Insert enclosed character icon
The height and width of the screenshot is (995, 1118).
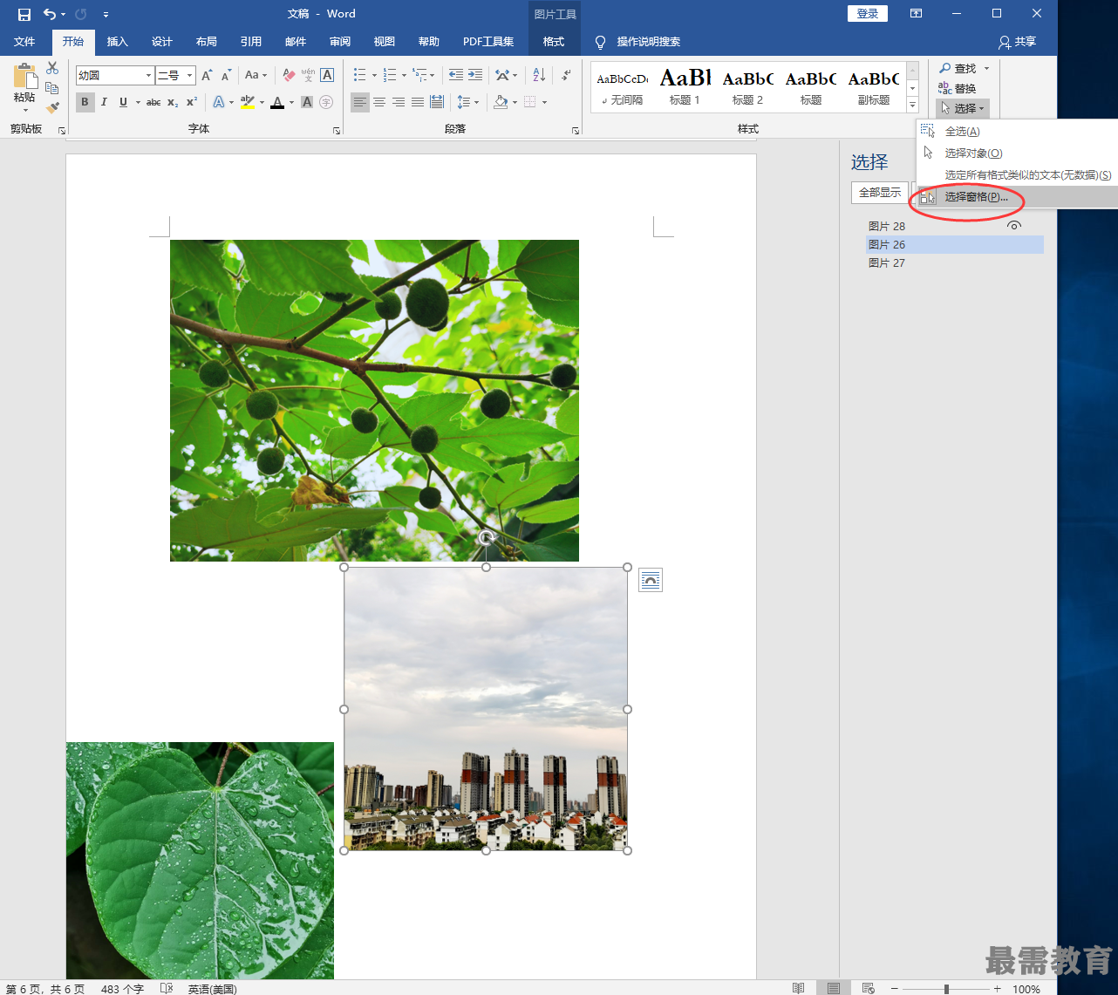(326, 102)
